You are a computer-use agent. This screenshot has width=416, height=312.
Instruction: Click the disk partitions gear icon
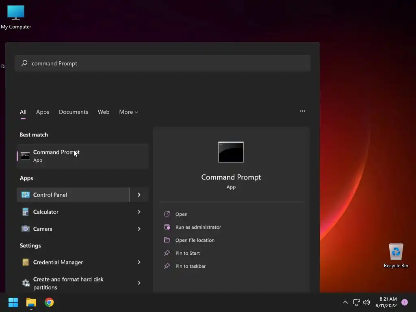pos(26,283)
